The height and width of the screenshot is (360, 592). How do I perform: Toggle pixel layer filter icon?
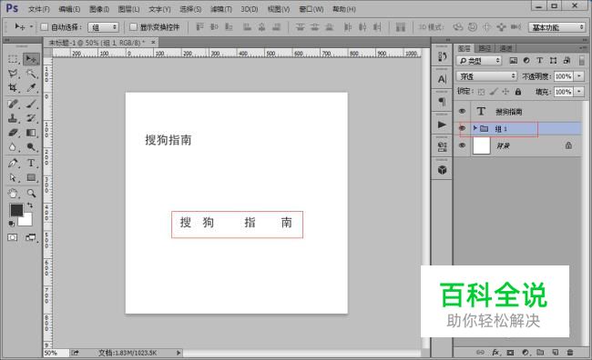click(514, 60)
